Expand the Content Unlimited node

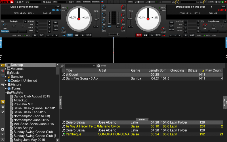pyautogui.click(x=6, y=81)
